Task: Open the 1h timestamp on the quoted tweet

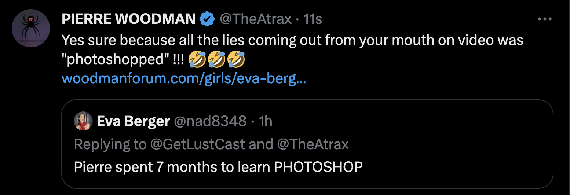Action: tap(266, 121)
